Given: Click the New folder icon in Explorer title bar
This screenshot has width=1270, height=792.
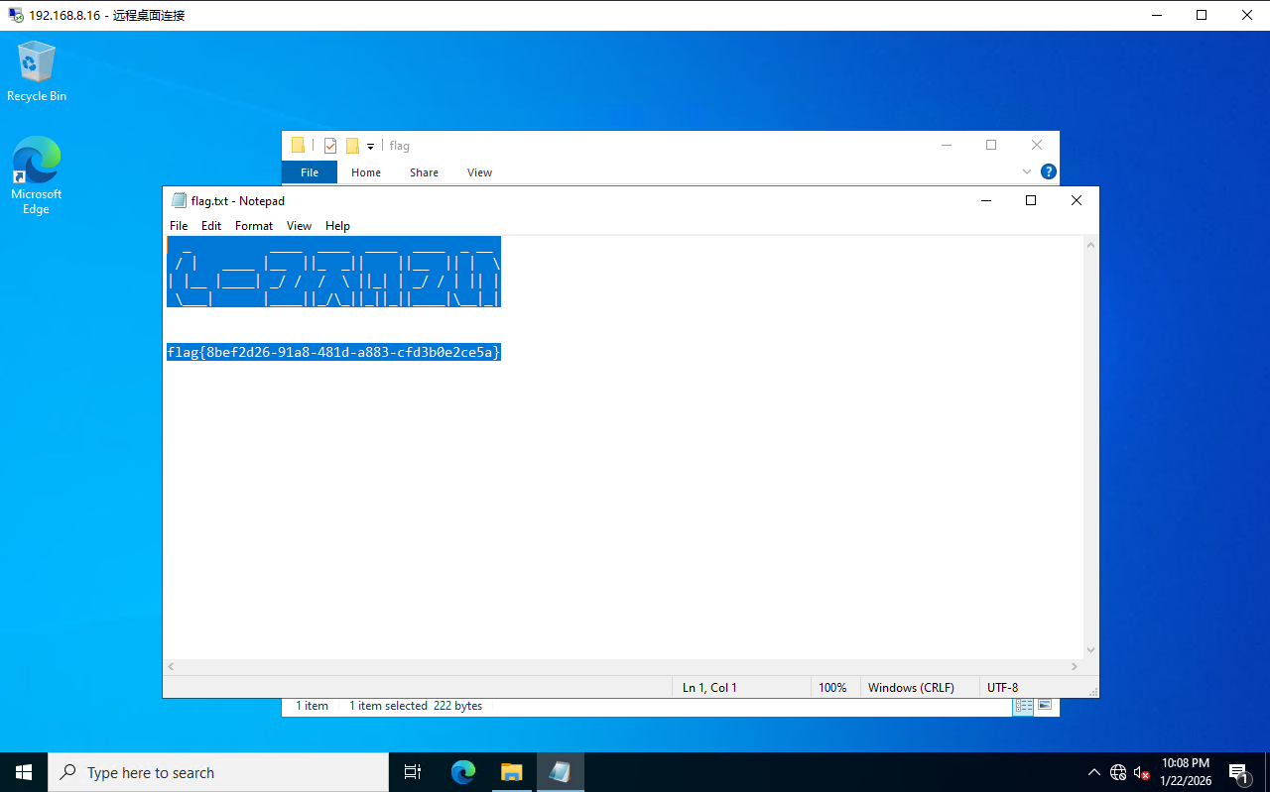Looking at the screenshot, I should [352, 146].
